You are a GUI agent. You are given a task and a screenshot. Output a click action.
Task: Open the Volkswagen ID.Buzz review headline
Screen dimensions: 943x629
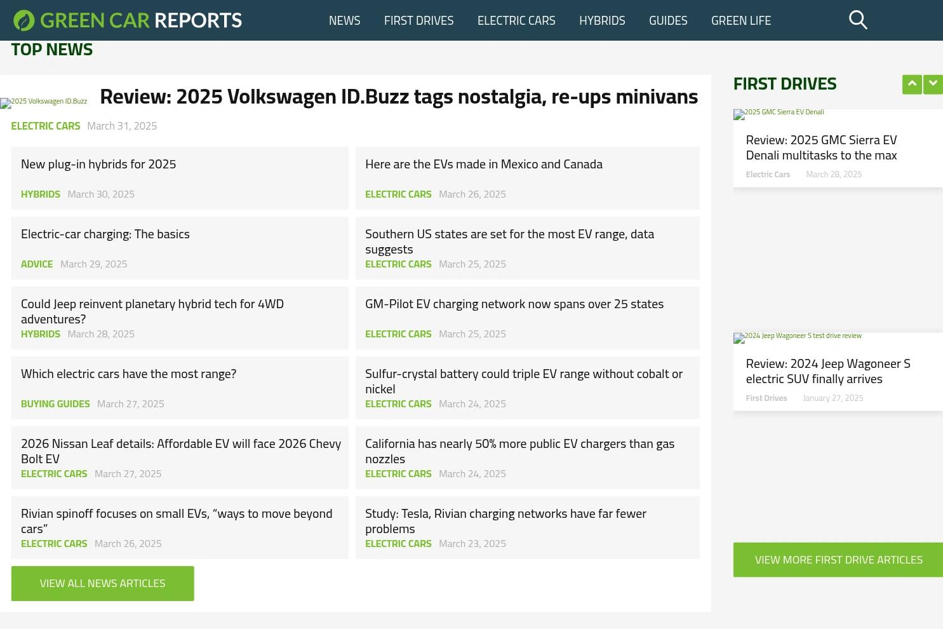399,97
